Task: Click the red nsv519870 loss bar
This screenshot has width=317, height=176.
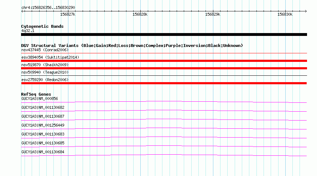Action: click(x=164, y=68)
